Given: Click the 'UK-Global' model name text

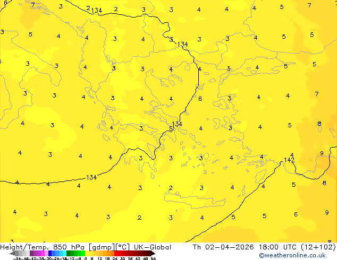Looking at the screenshot, I should click(x=153, y=247).
